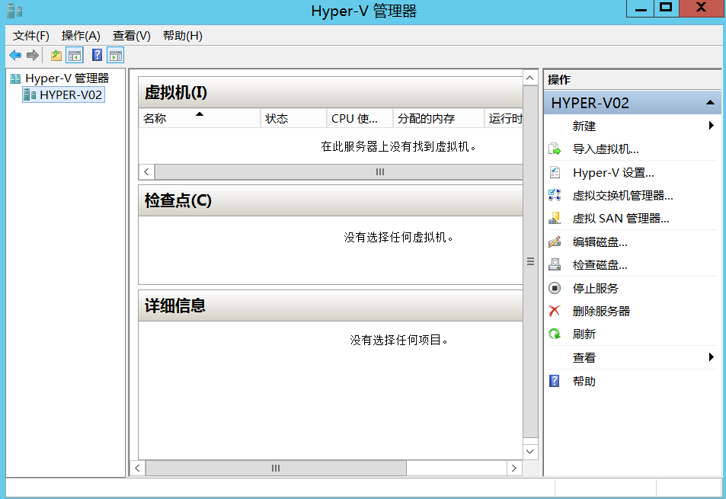Toggle the show/hide action pane icon

click(x=115, y=56)
